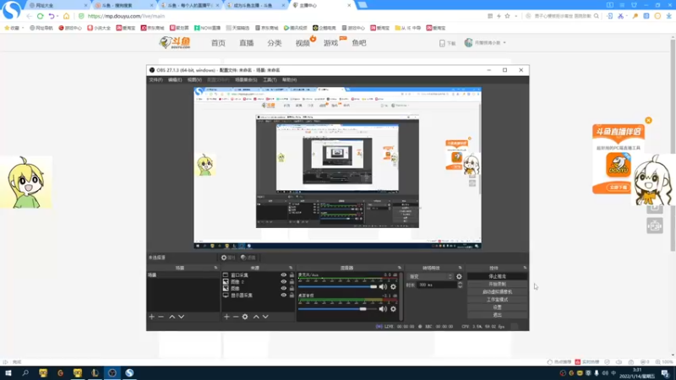Move scene down with arrow in Scenes panel

coord(182,317)
